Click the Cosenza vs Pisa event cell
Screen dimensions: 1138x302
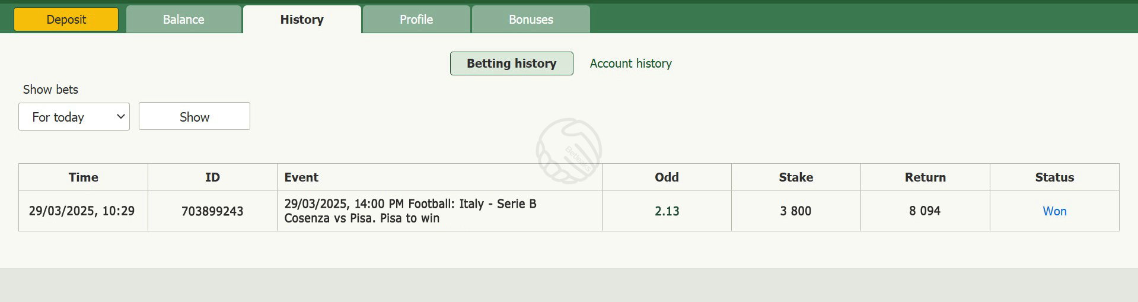point(439,211)
